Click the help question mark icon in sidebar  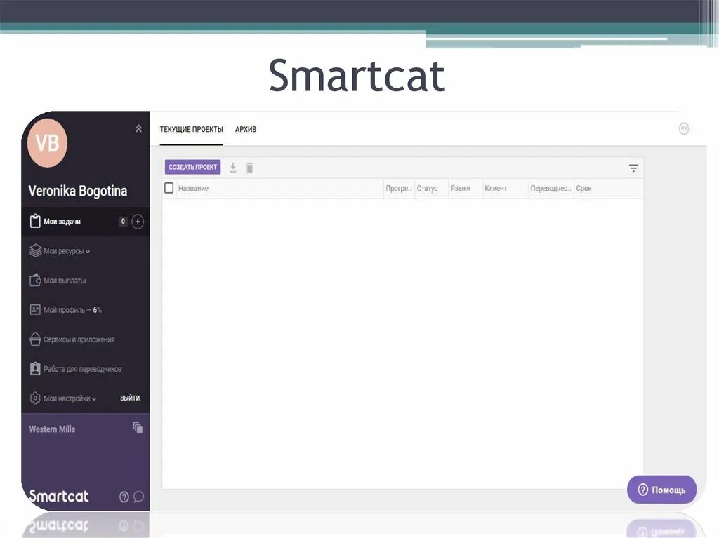[124, 497]
